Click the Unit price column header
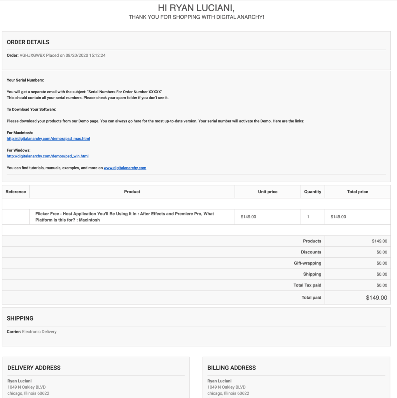 [268, 192]
